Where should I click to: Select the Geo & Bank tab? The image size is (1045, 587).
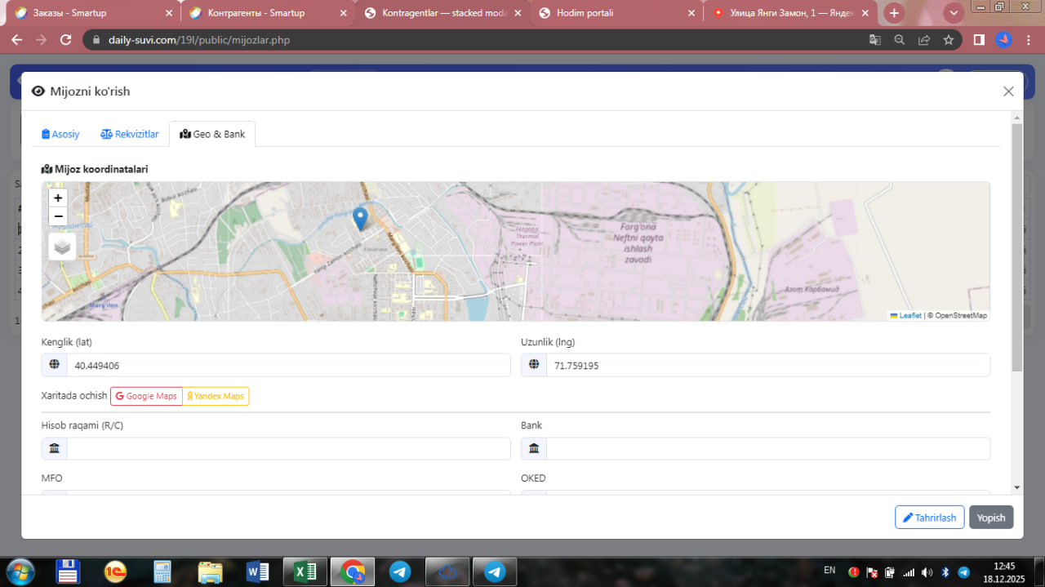tap(212, 134)
